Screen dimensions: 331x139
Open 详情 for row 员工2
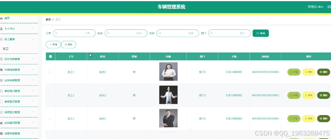tap(293, 95)
